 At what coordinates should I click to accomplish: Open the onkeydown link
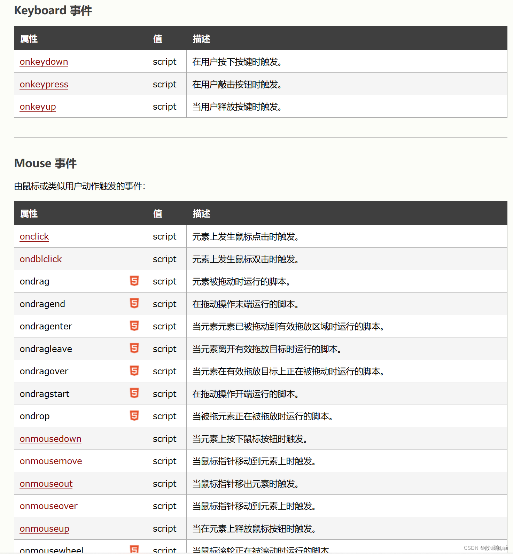44,62
